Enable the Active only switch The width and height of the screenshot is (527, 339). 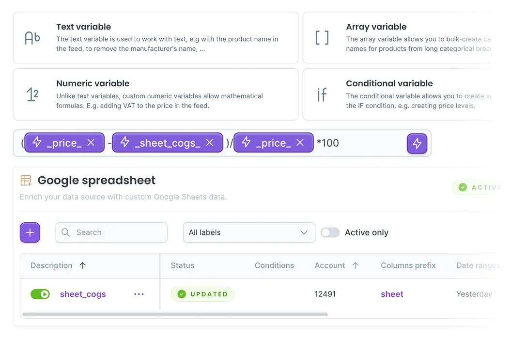pos(330,232)
